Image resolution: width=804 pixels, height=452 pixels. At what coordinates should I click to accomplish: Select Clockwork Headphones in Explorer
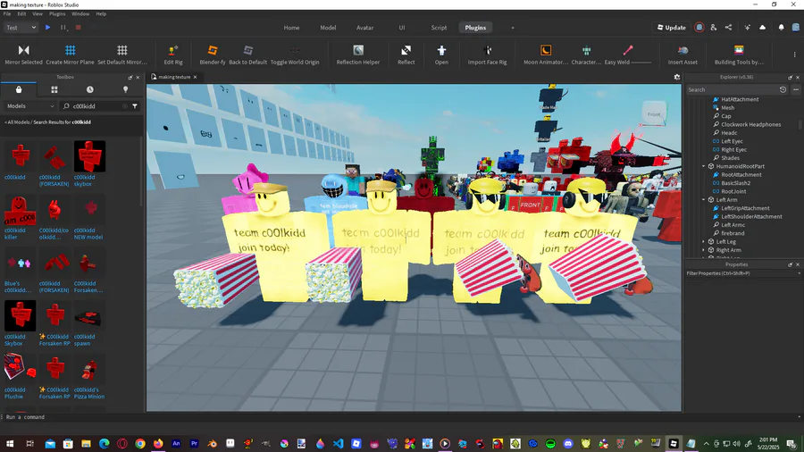750,124
